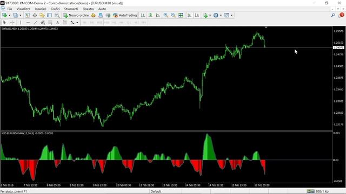Select the equidistant channel tool
Viewport: 346px width, 194px height.
pyautogui.click(x=43, y=23)
